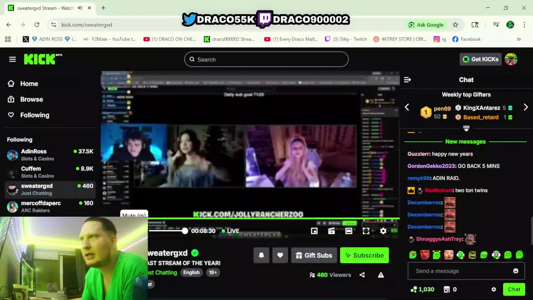533x300 pixels.
Task: Open picture-in-picture mini player
Action: pyautogui.click(x=314, y=231)
